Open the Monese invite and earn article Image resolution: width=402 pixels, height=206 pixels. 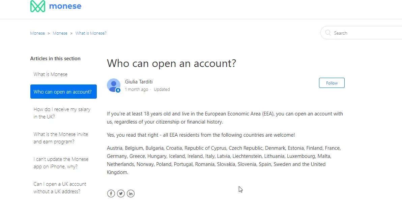click(x=61, y=138)
